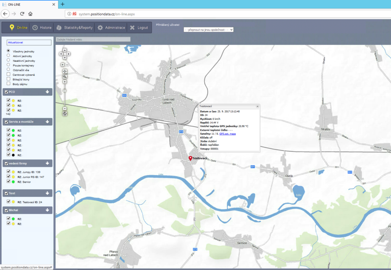Image resolution: width=391 pixels, height=270 pixels.
Task: Select the Aktivní jednotky radio button
Action: 8,56
